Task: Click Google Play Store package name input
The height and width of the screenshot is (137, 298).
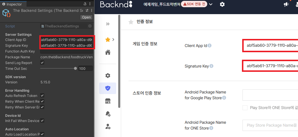Action: coord(270,95)
